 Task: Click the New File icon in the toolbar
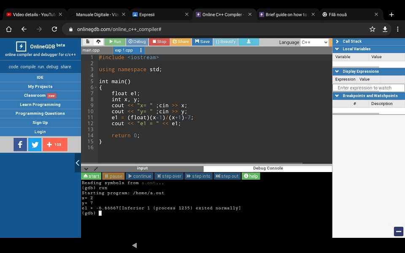[88, 42]
